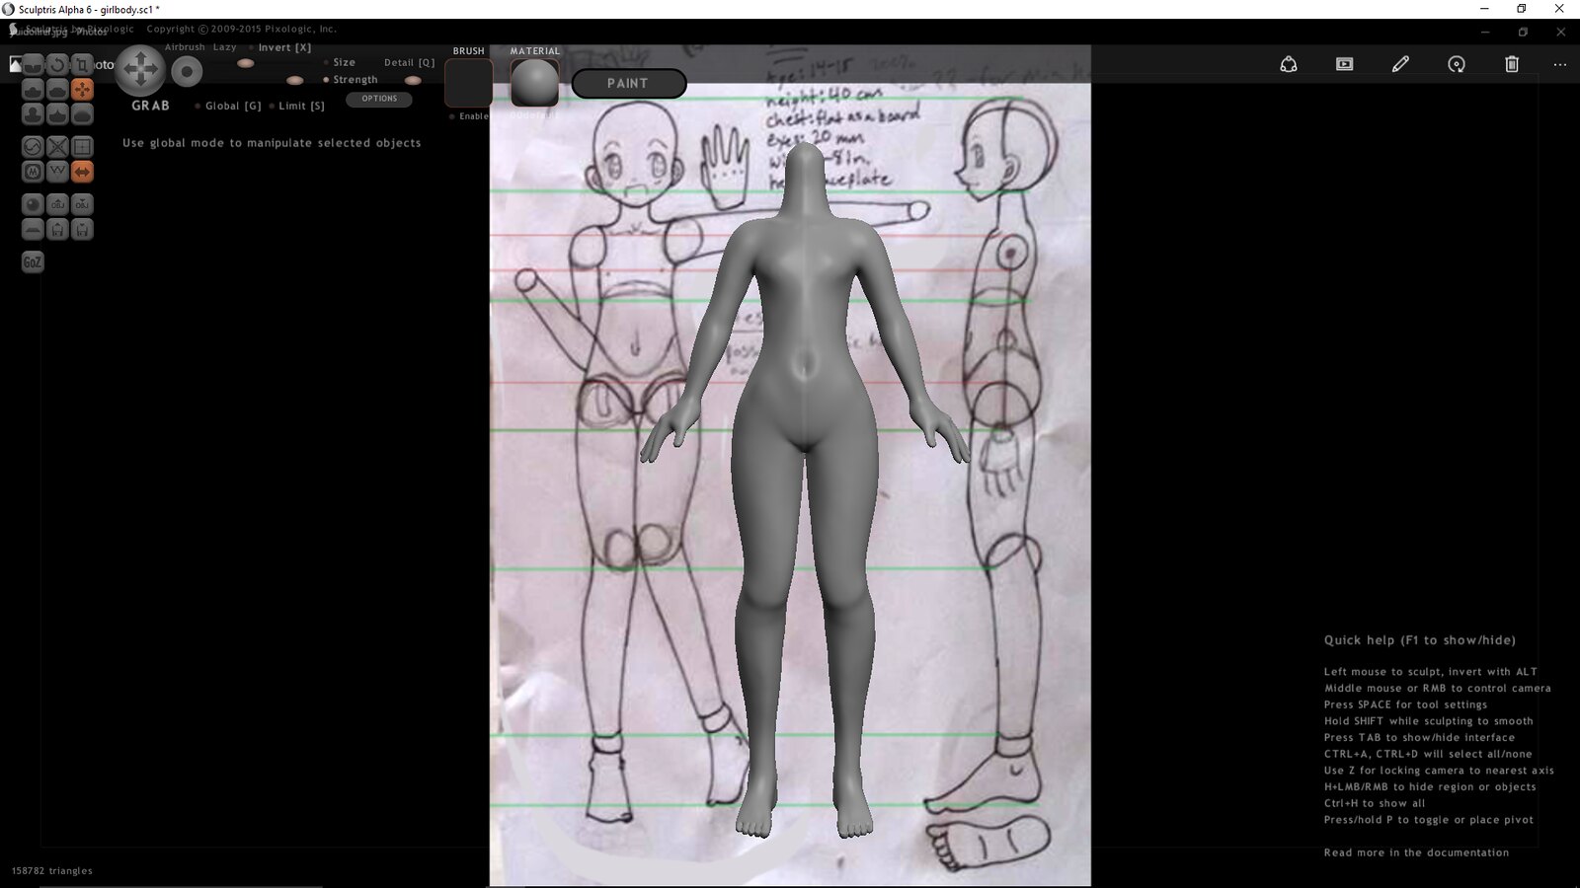Import an OBJ file
Image resolution: width=1580 pixels, height=888 pixels.
pyautogui.click(x=57, y=204)
